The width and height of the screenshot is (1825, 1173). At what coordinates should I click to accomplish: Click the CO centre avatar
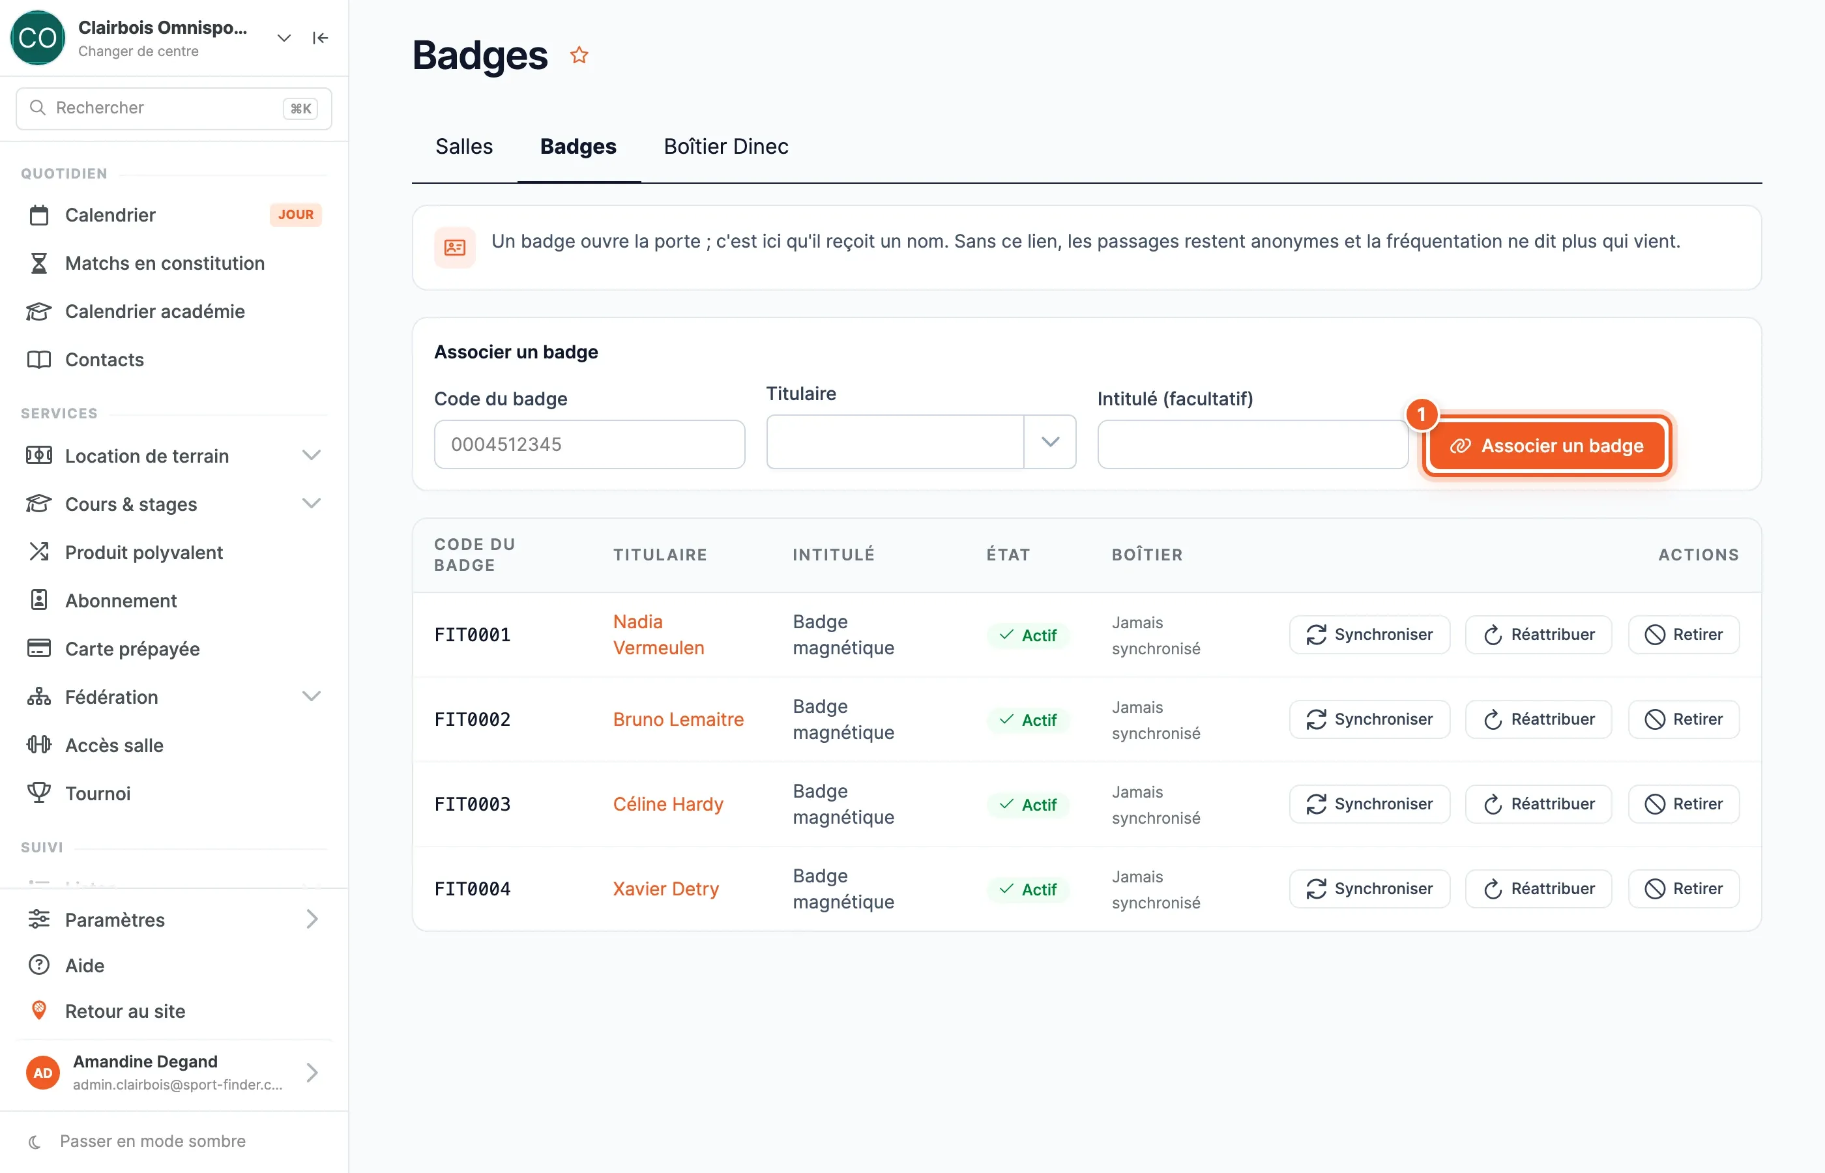[37, 38]
